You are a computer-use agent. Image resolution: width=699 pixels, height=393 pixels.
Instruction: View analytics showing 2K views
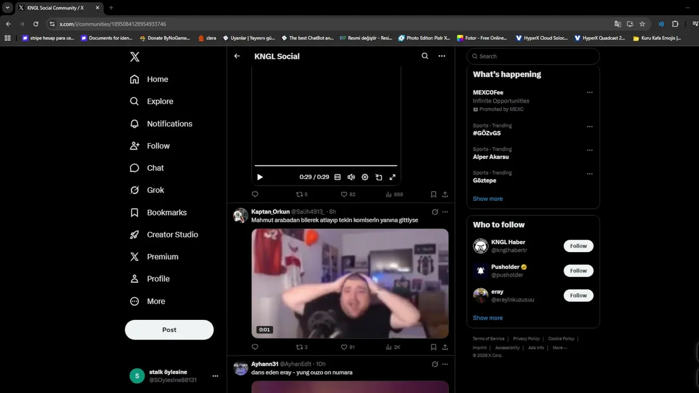pos(393,347)
